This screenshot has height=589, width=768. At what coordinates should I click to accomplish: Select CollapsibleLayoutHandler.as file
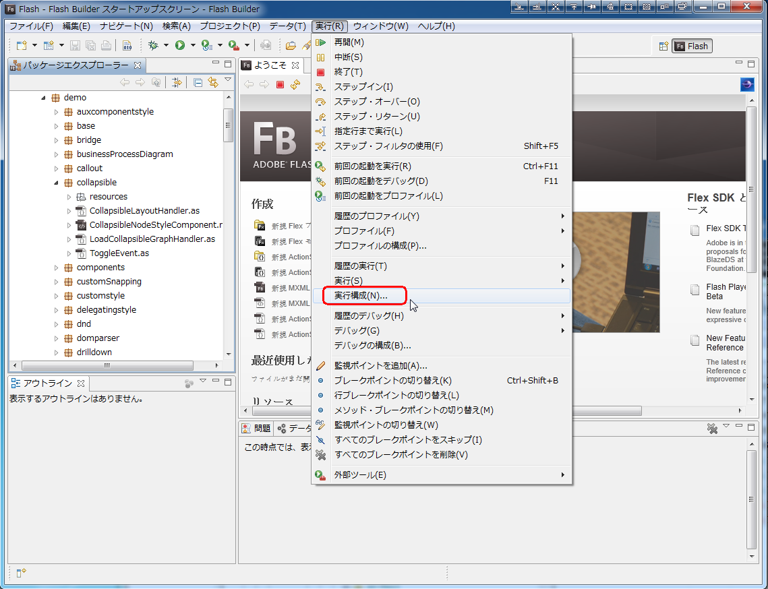tap(144, 210)
